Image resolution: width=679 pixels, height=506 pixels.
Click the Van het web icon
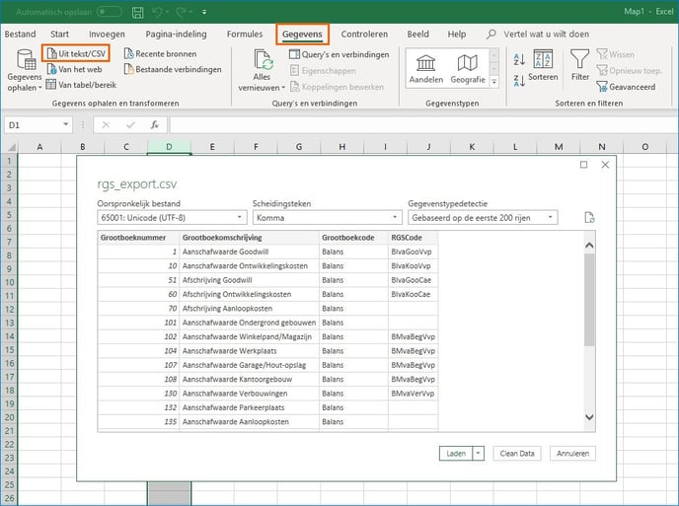click(52, 69)
